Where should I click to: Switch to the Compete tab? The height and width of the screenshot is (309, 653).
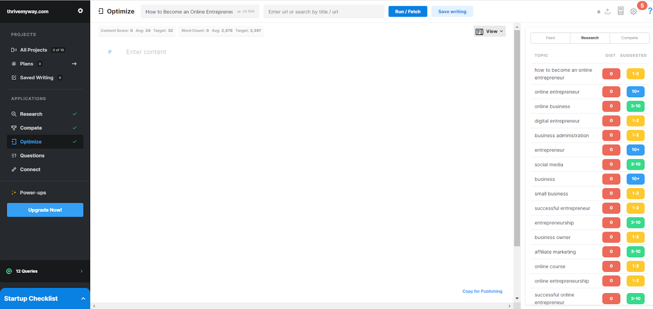629,38
